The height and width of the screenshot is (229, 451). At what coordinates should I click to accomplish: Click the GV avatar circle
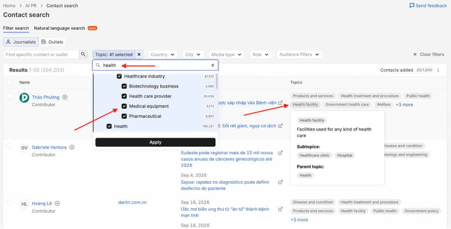[x=24, y=148]
